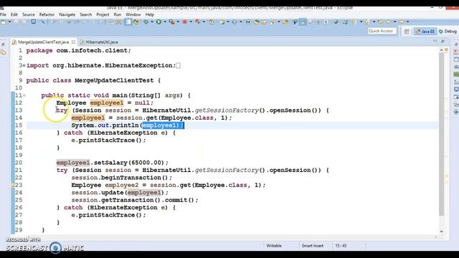Click the red square toolbar icon

coord(185,22)
